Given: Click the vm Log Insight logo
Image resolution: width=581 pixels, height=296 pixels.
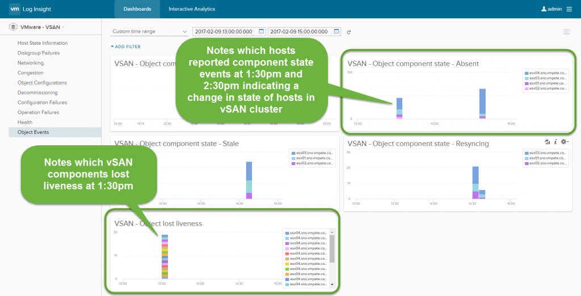Looking at the screenshot, I should point(30,9).
